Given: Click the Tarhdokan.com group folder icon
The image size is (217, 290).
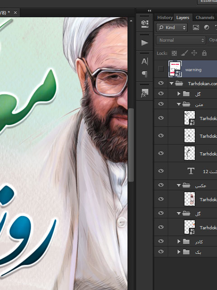Looking at the screenshot, I should tap(179, 83).
